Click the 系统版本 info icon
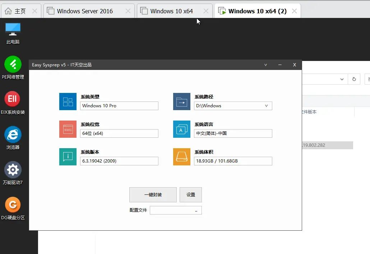This screenshot has height=254, width=370. (x=68, y=157)
